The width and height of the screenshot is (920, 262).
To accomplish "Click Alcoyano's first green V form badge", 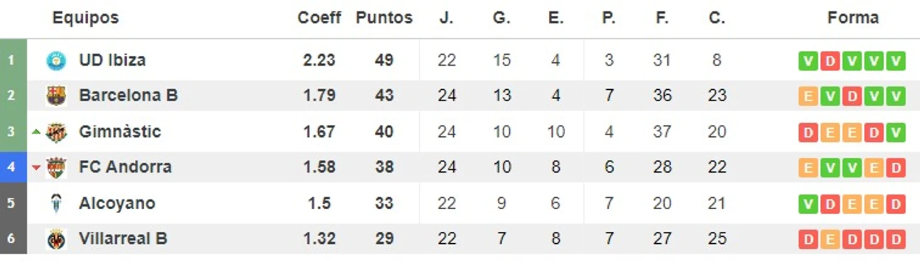I will click(x=808, y=204).
